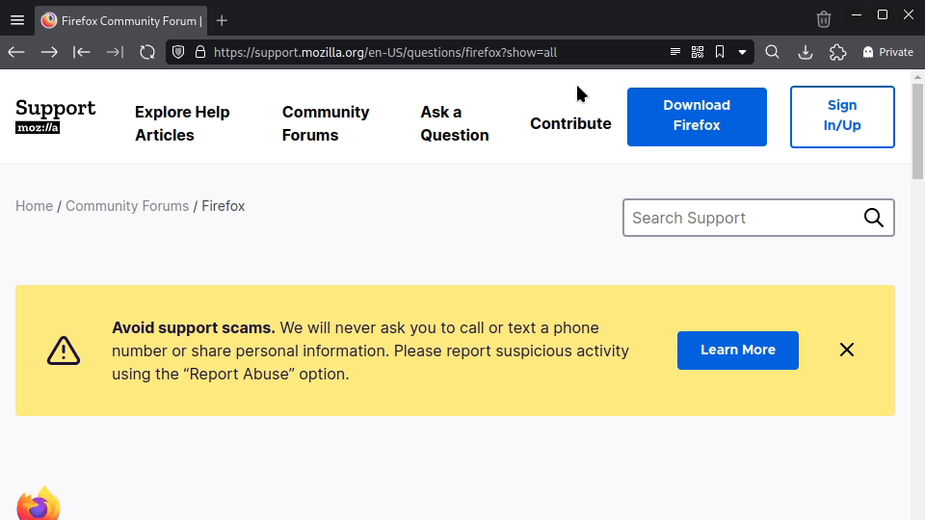Go back to the previous page
The height and width of the screenshot is (520, 925).
16,52
